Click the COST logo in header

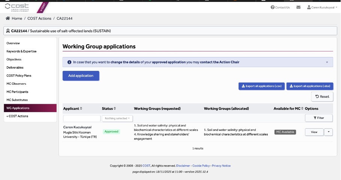(17, 7)
